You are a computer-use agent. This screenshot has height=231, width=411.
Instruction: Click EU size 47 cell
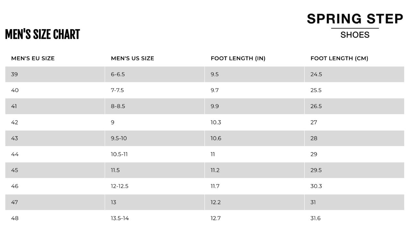pos(14,202)
